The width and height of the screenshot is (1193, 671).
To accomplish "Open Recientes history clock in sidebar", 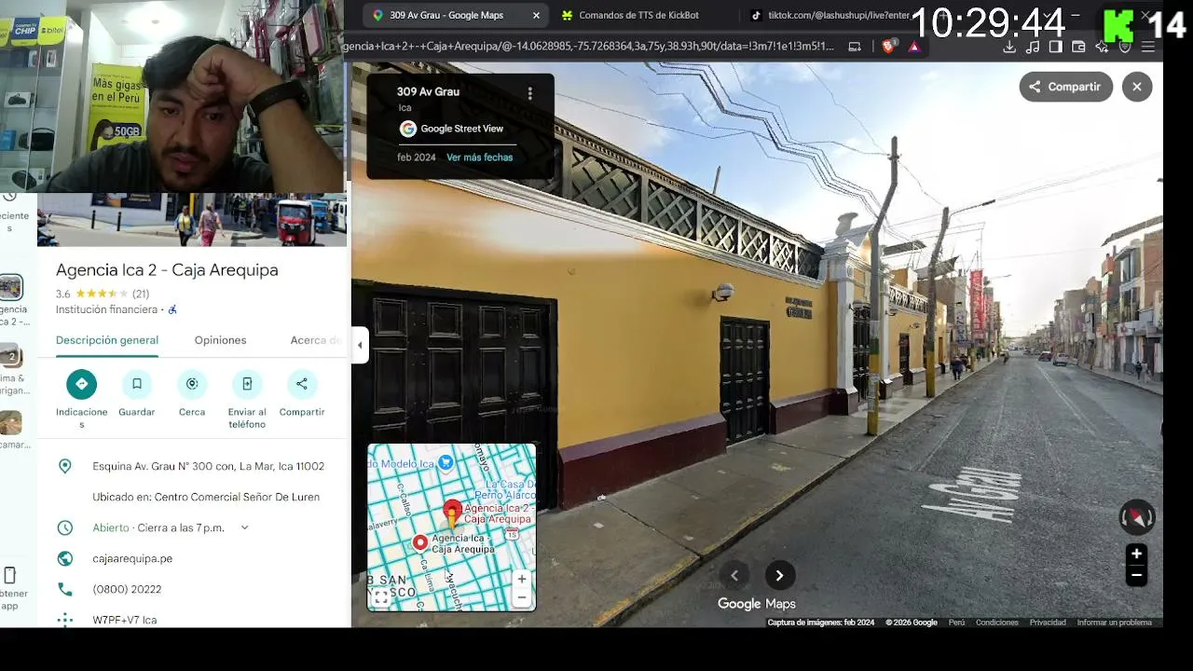I will click(9, 197).
